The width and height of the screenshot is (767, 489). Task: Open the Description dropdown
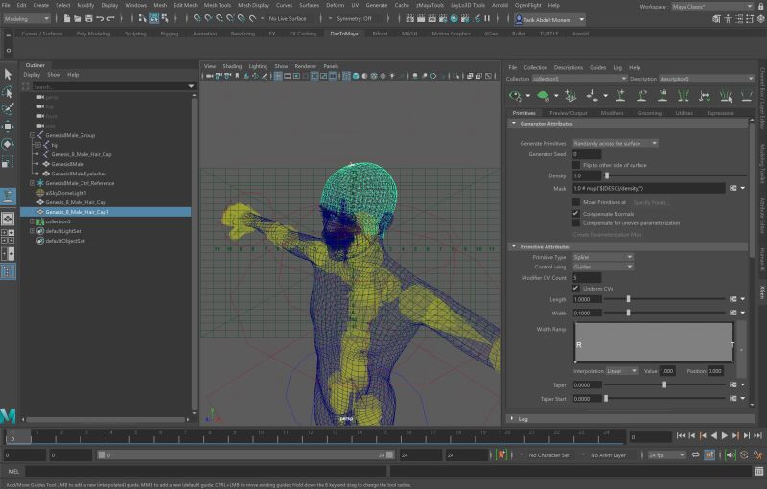click(x=706, y=79)
